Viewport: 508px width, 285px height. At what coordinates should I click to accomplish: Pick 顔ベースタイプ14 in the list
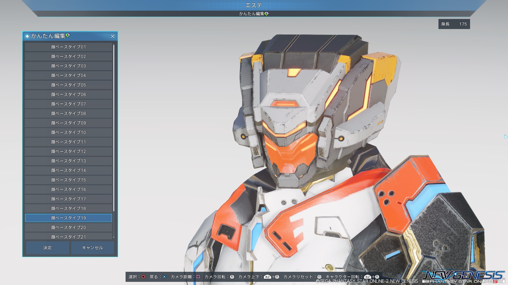68,170
